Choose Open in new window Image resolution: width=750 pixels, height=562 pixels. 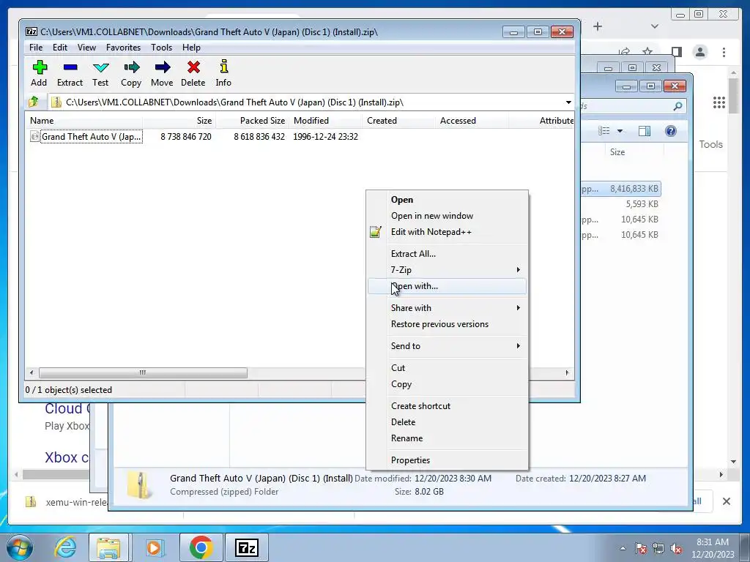[x=447, y=216]
